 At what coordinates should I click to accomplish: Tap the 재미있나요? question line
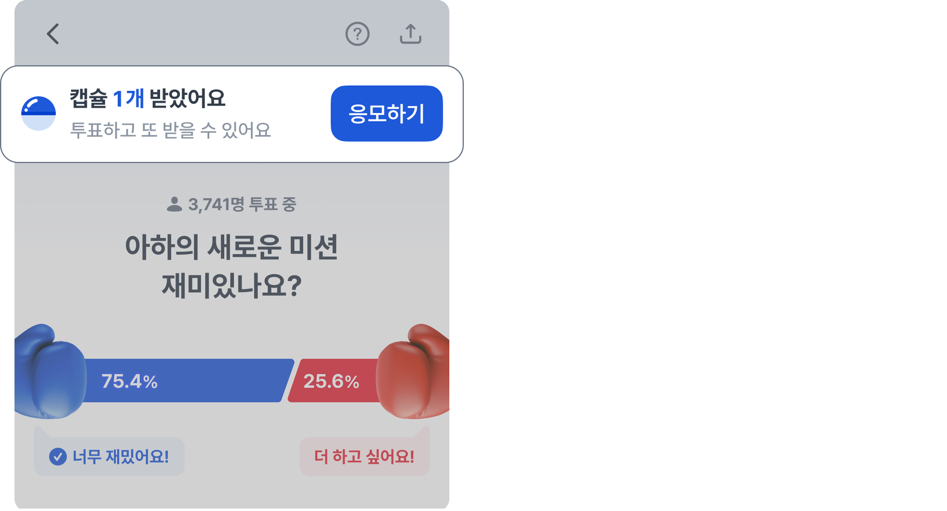pyautogui.click(x=232, y=285)
